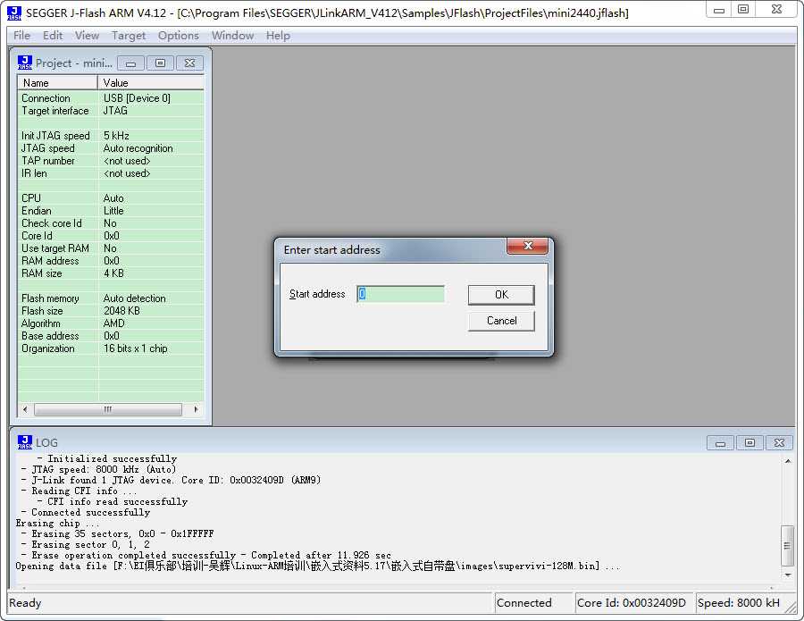Click the '16 bits x 1 chip' value
This screenshot has width=804, height=621.
pos(136,348)
